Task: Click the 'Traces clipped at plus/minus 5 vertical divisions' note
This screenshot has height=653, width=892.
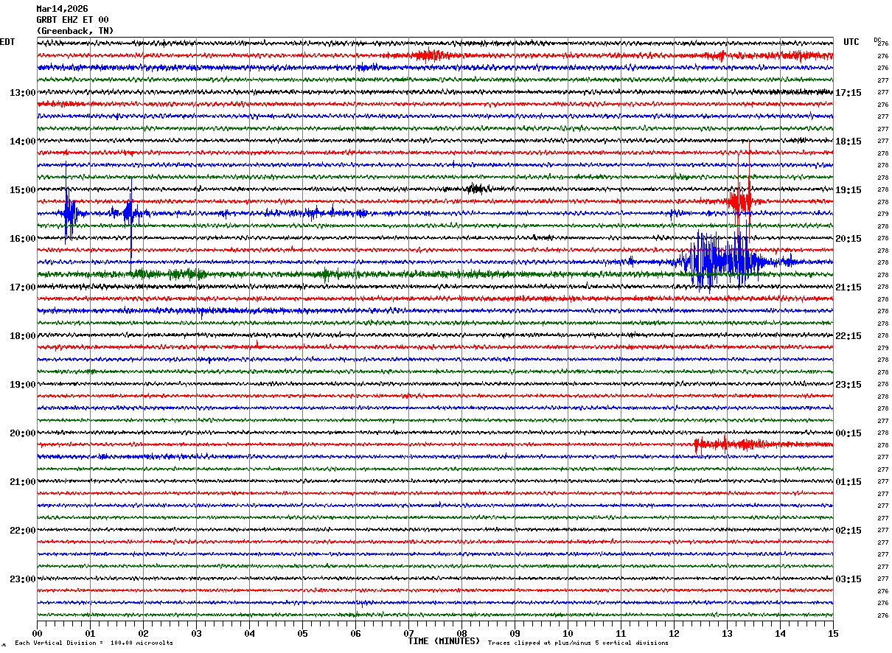Action: (578, 643)
